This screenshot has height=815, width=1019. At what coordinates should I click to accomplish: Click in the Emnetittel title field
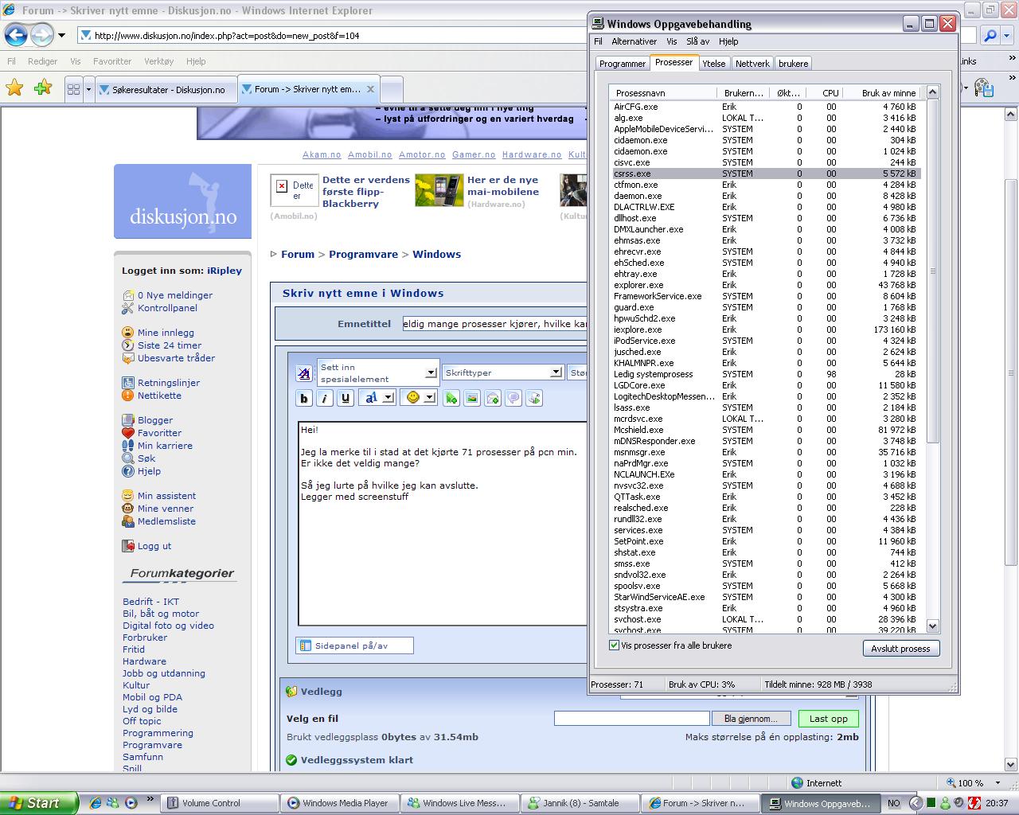point(494,324)
